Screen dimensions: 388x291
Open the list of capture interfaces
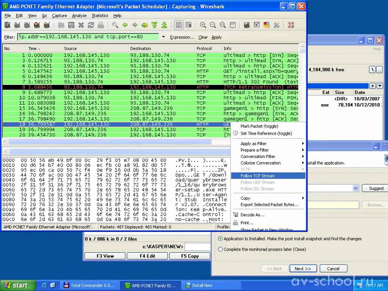pyautogui.click(x=7, y=25)
